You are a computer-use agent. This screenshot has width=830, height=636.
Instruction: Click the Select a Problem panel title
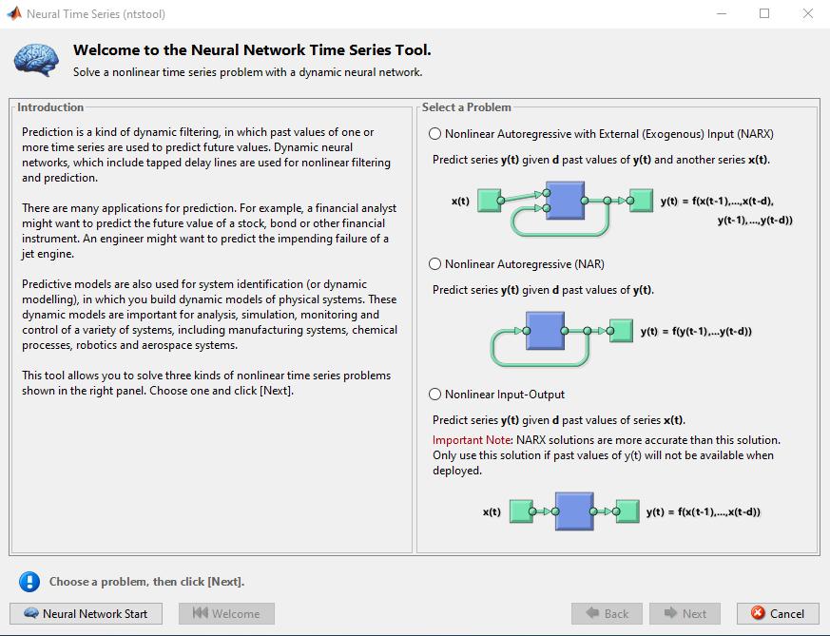point(467,107)
